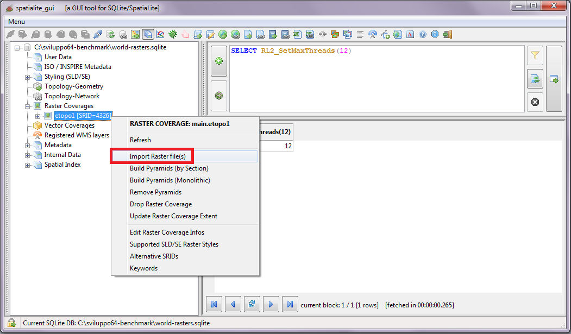Click the result cell showing 12

coord(276,146)
